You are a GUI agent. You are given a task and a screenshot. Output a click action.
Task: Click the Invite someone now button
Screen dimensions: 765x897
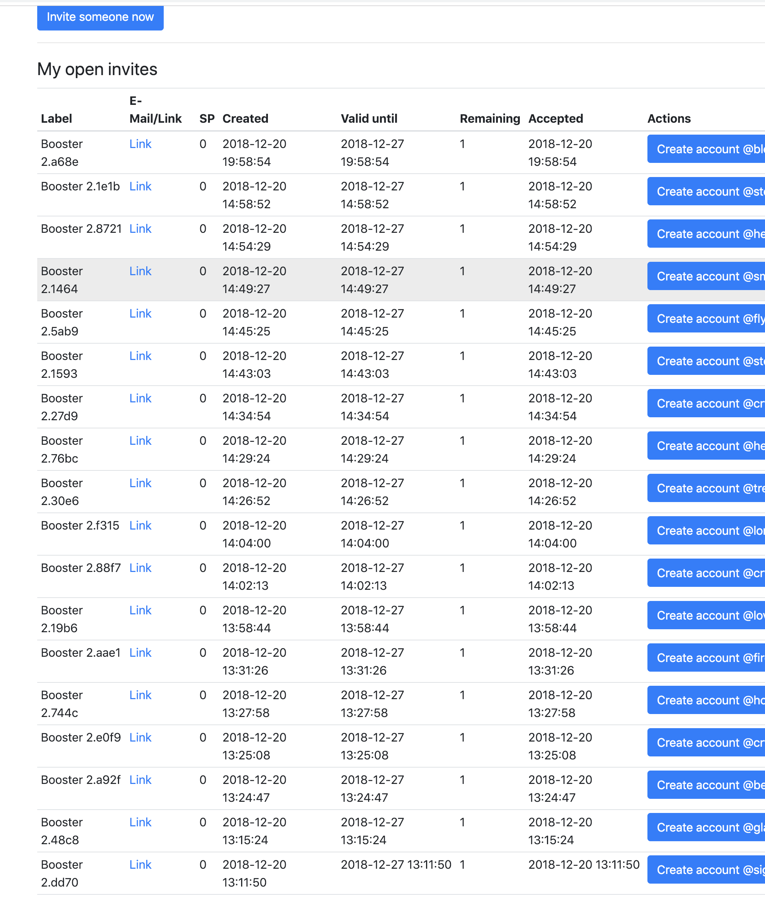100,17
